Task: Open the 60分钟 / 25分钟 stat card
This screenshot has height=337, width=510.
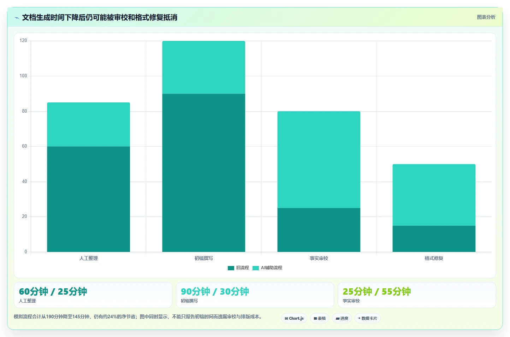Action: 93,295
